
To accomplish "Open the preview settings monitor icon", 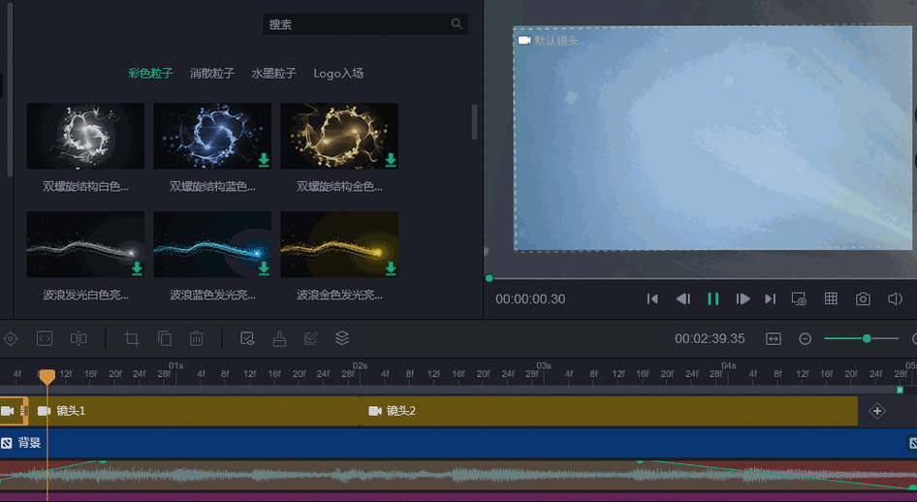I will [x=799, y=298].
